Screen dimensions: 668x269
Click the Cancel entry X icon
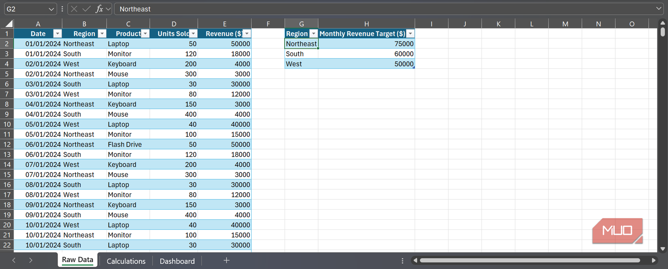pos(74,9)
